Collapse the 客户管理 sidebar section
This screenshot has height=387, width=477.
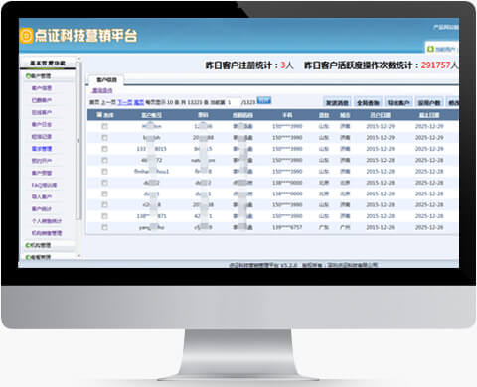(x=39, y=76)
